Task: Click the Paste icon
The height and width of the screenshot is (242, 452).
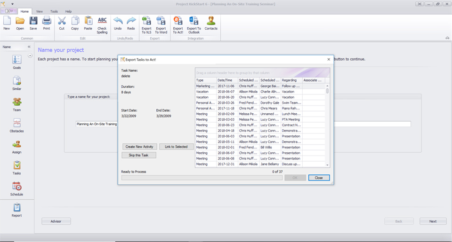Action: (x=88, y=23)
